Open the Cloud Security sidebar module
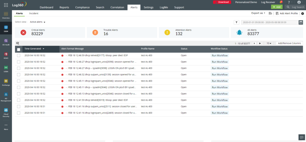Image resolution: width=306 pixels, height=142 pixels. coord(6,112)
